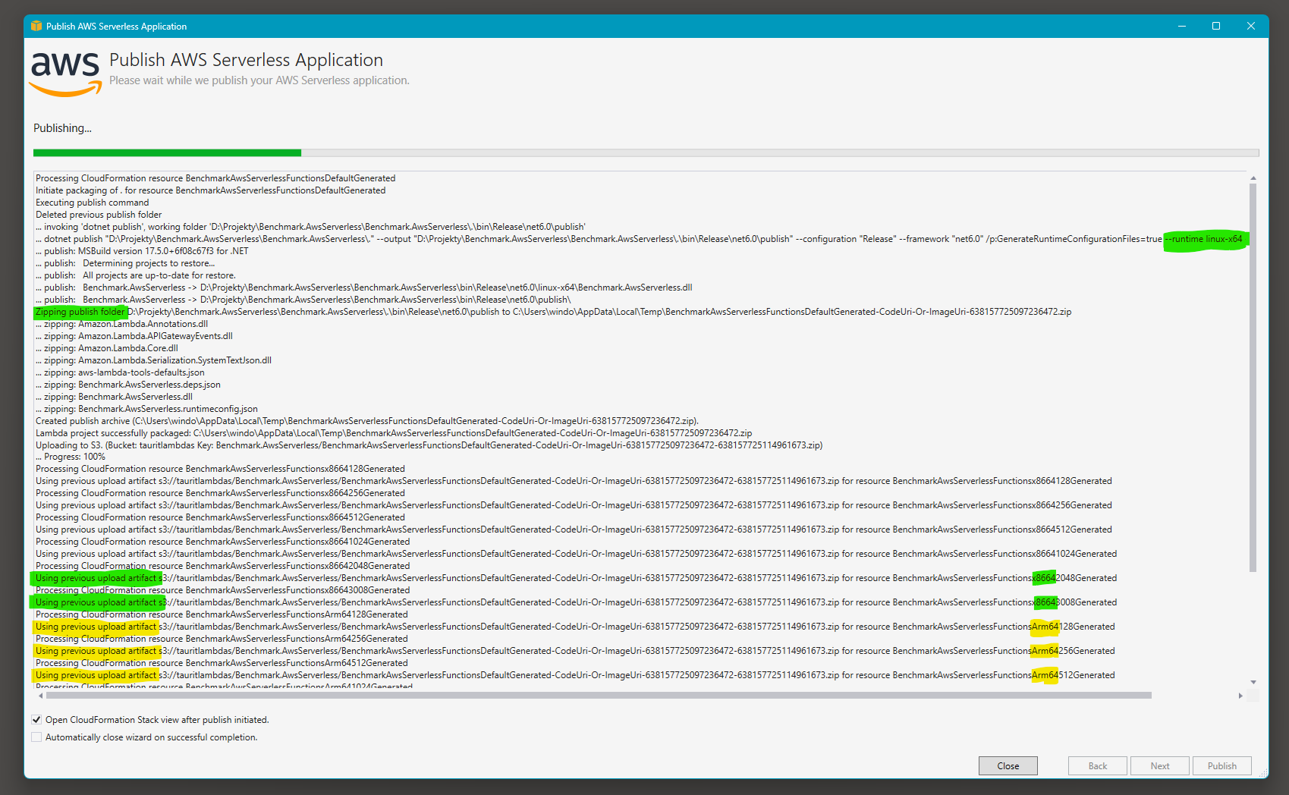Click the Close button
The height and width of the screenshot is (795, 1289).
[x=1008, y=766]
